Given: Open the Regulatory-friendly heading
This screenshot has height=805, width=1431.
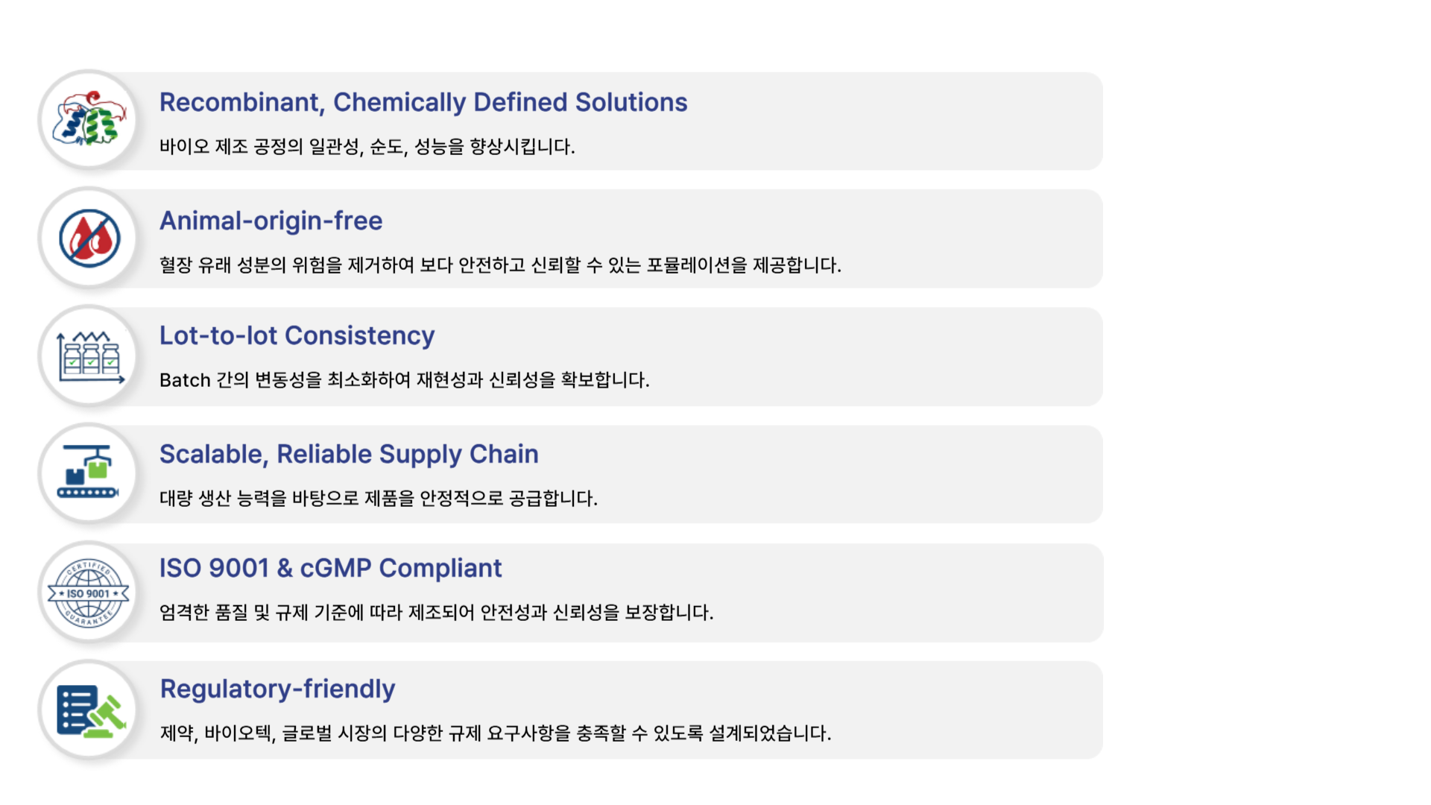Looking at the screenshot, I should coord(277,689).
